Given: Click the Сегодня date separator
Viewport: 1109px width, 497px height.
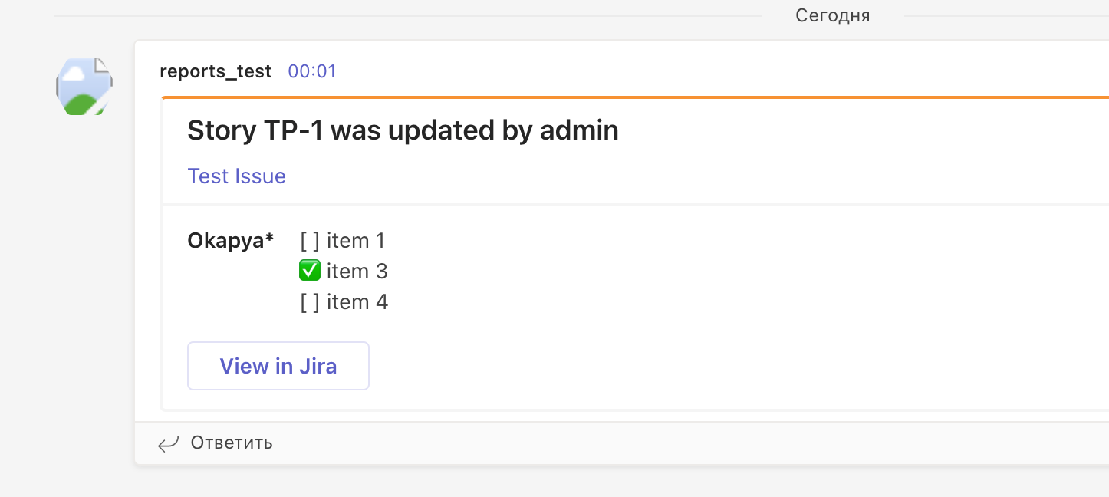Looking at the screenshot, I should tap(833, 15).
